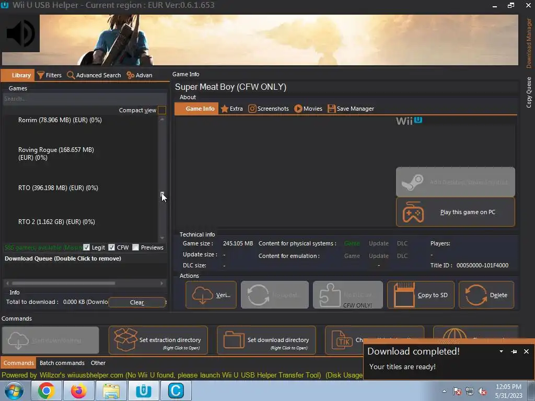Open the Library tab
This screenshot has width=535, height=401.
tap(18, 75)
